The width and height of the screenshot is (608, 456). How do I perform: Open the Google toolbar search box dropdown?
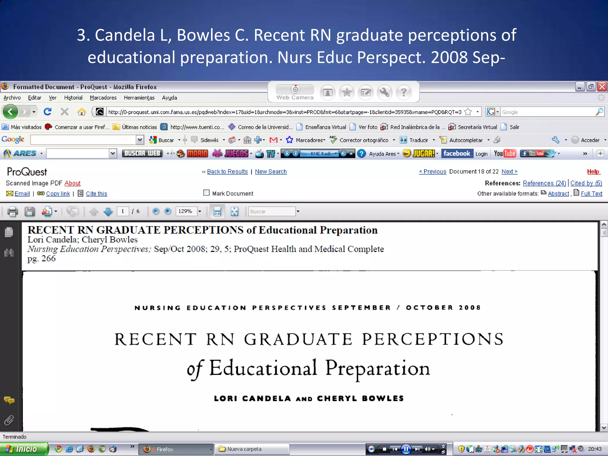point(140,140)
